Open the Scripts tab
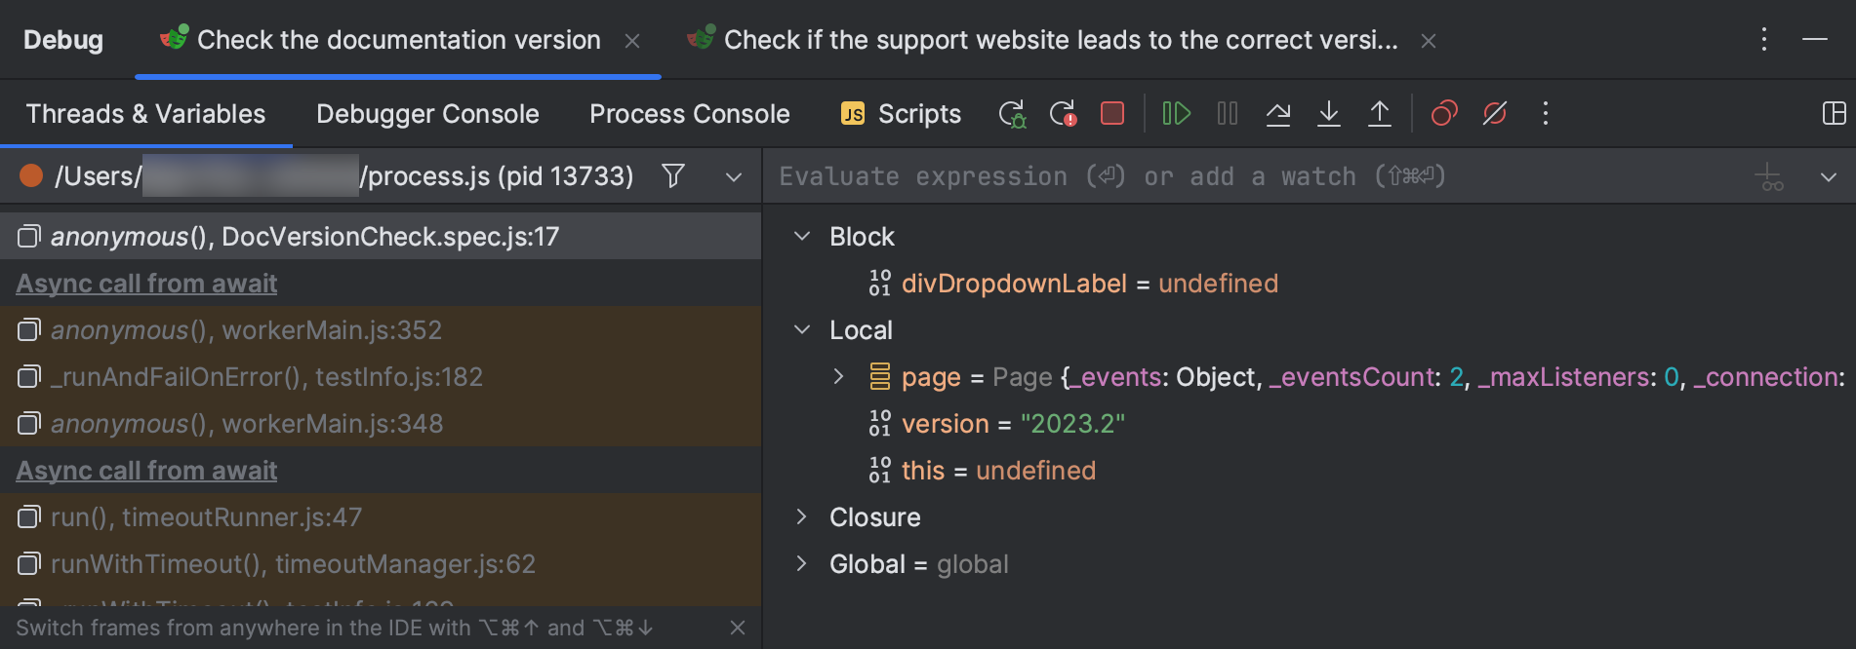The width and height of the screenshot is (1856, 649). tap(901, 114)
